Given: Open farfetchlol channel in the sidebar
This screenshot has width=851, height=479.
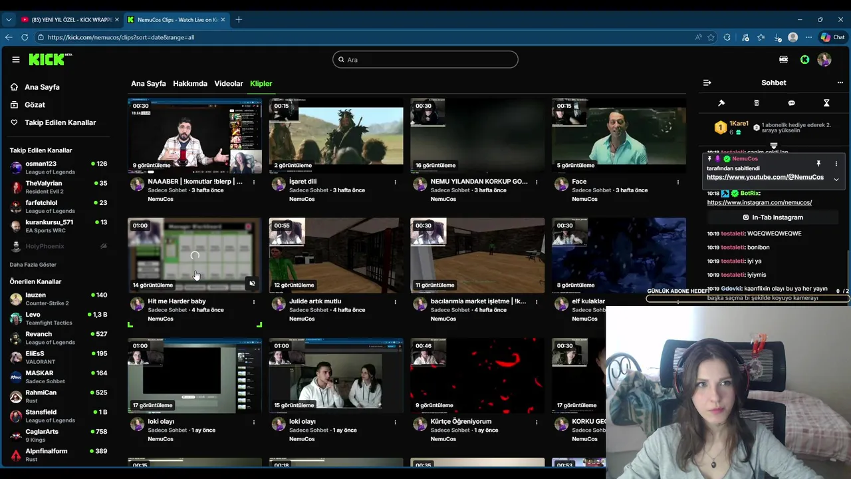Looking at the screenshot, I should [x=59, y=206].
